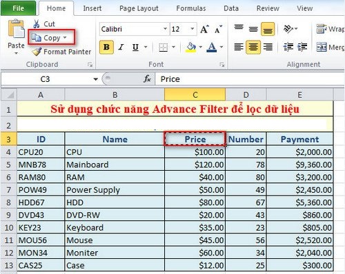Expand the Paste options arrow
Screen dimensions: 345x274
[x=16, y=53]
